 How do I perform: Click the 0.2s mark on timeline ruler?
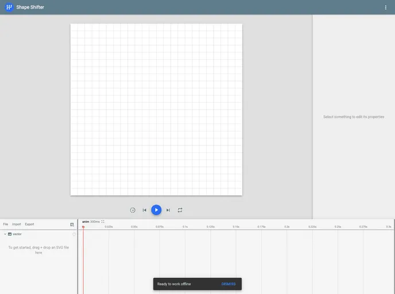tap(287, 227)
